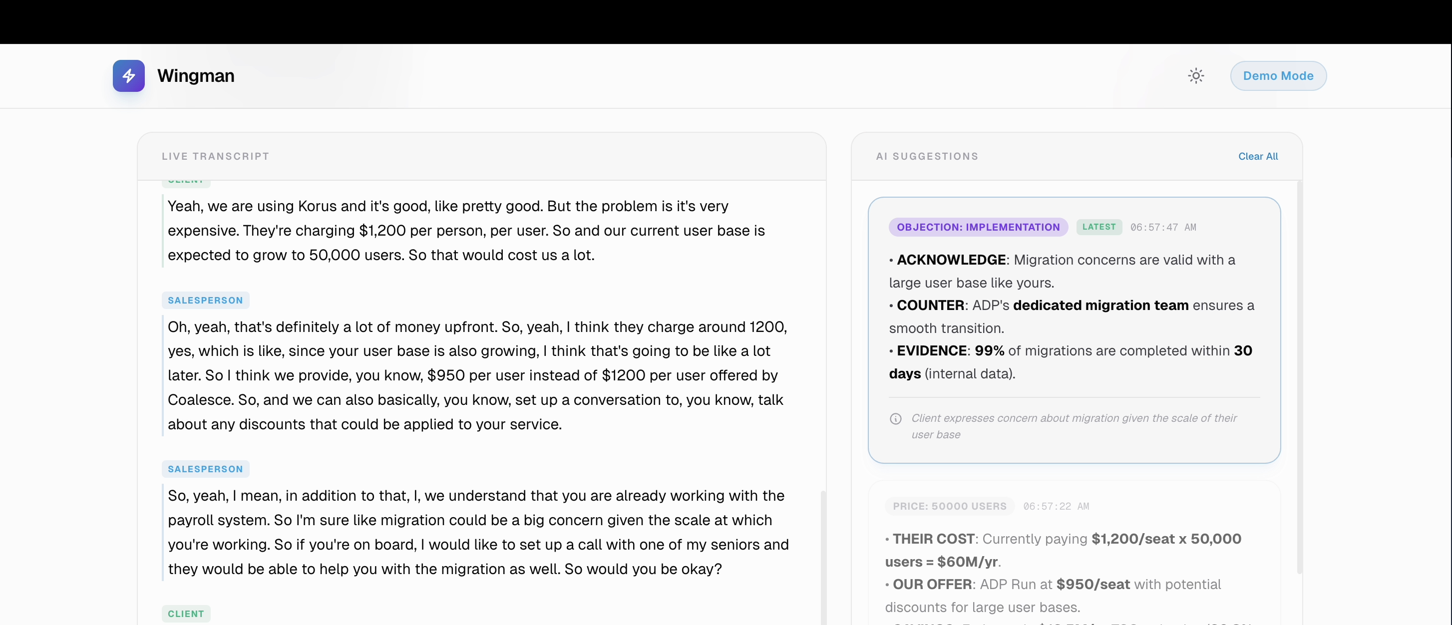Viewport: 1452px width, 625px height.
Task: Click the green LATEST badge
Action: pos(1098,227)
